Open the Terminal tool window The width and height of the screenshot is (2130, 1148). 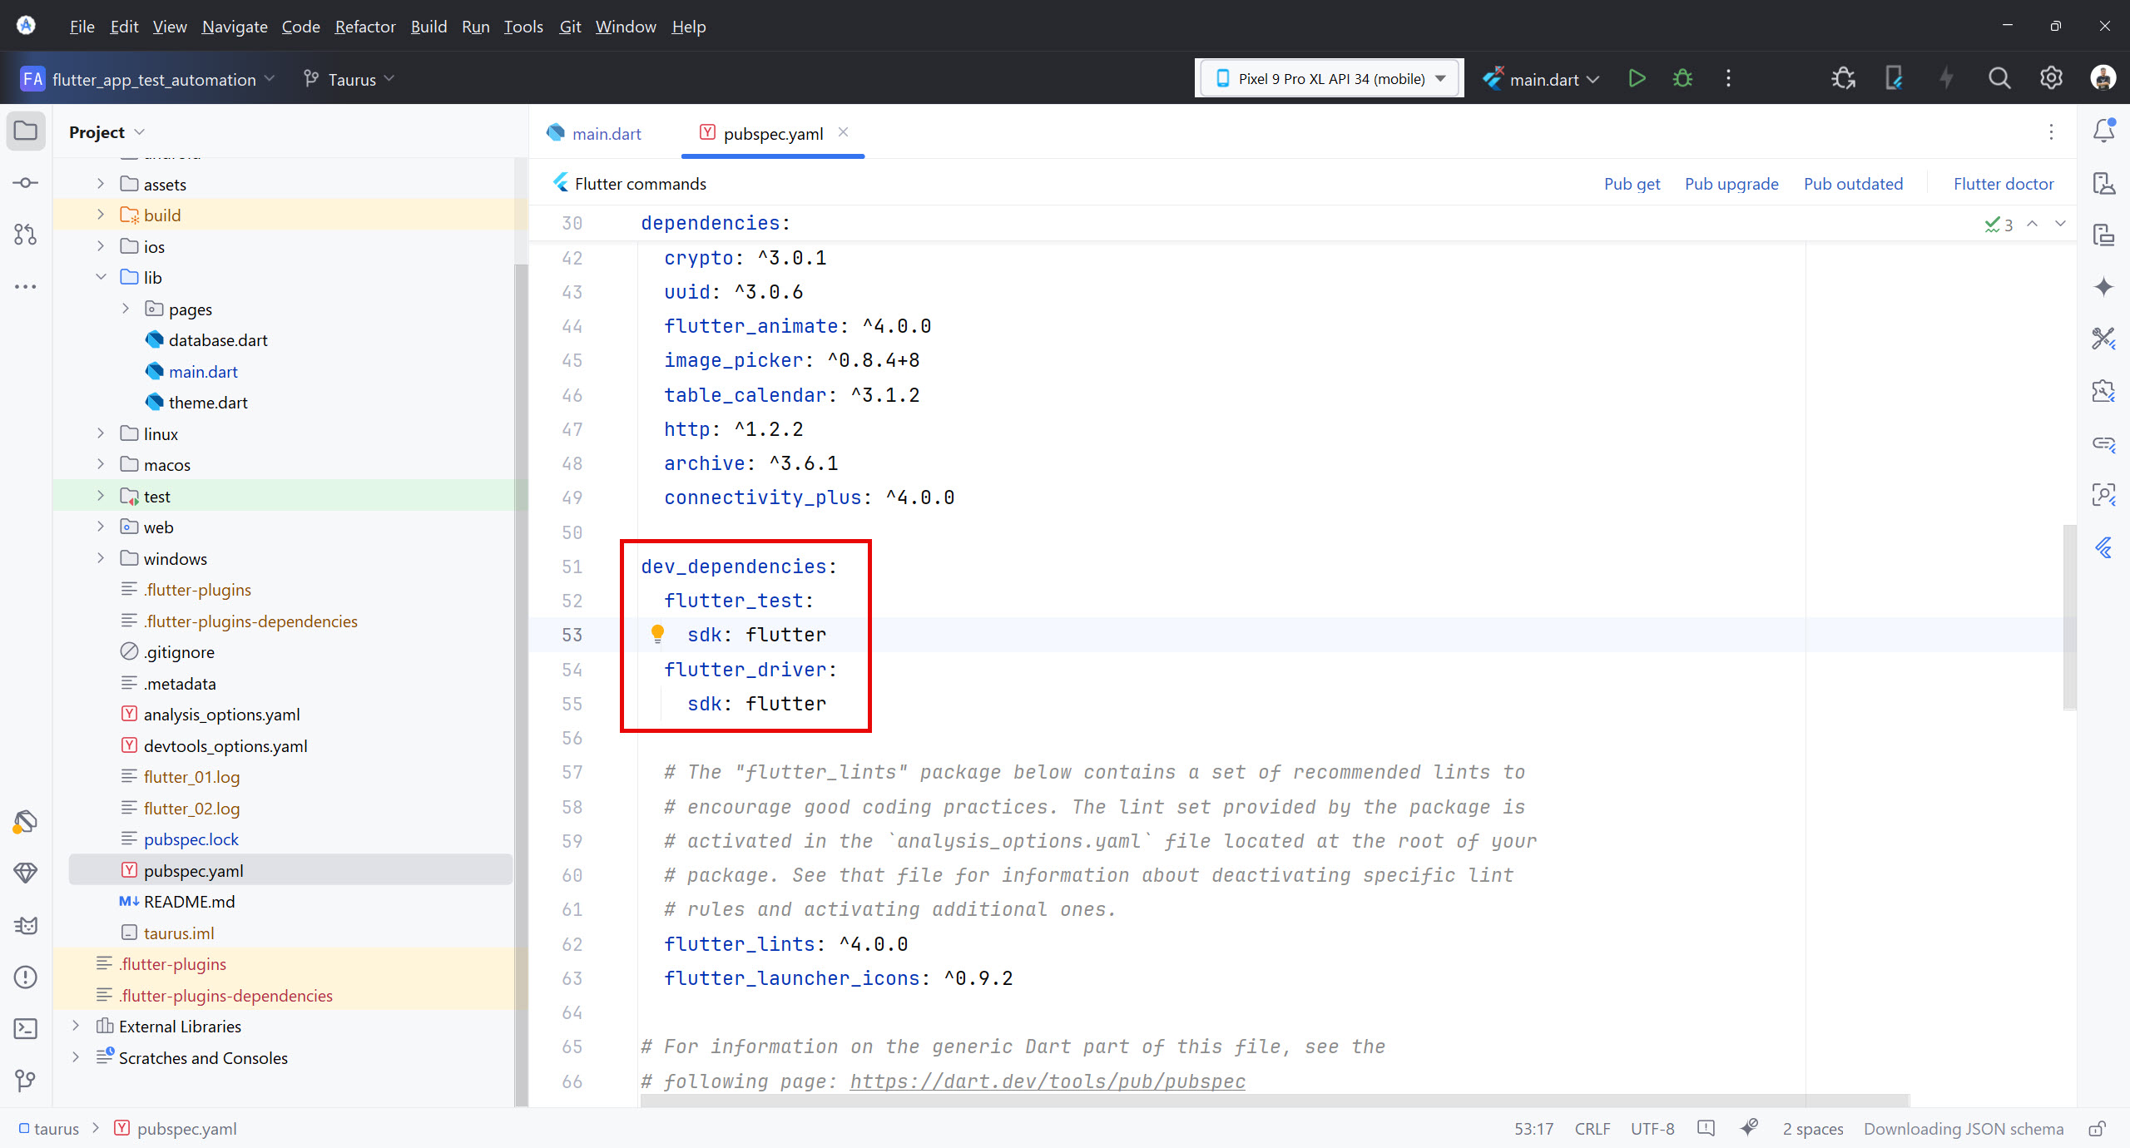point(26,1029)
